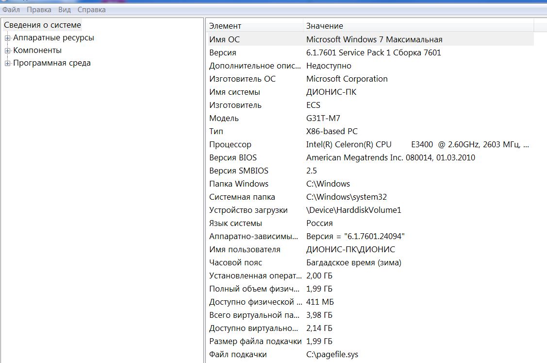Screen dimensions: 547x363
Task: Select Дополнительное опис... row label
Action: click(x=255, y=66)
